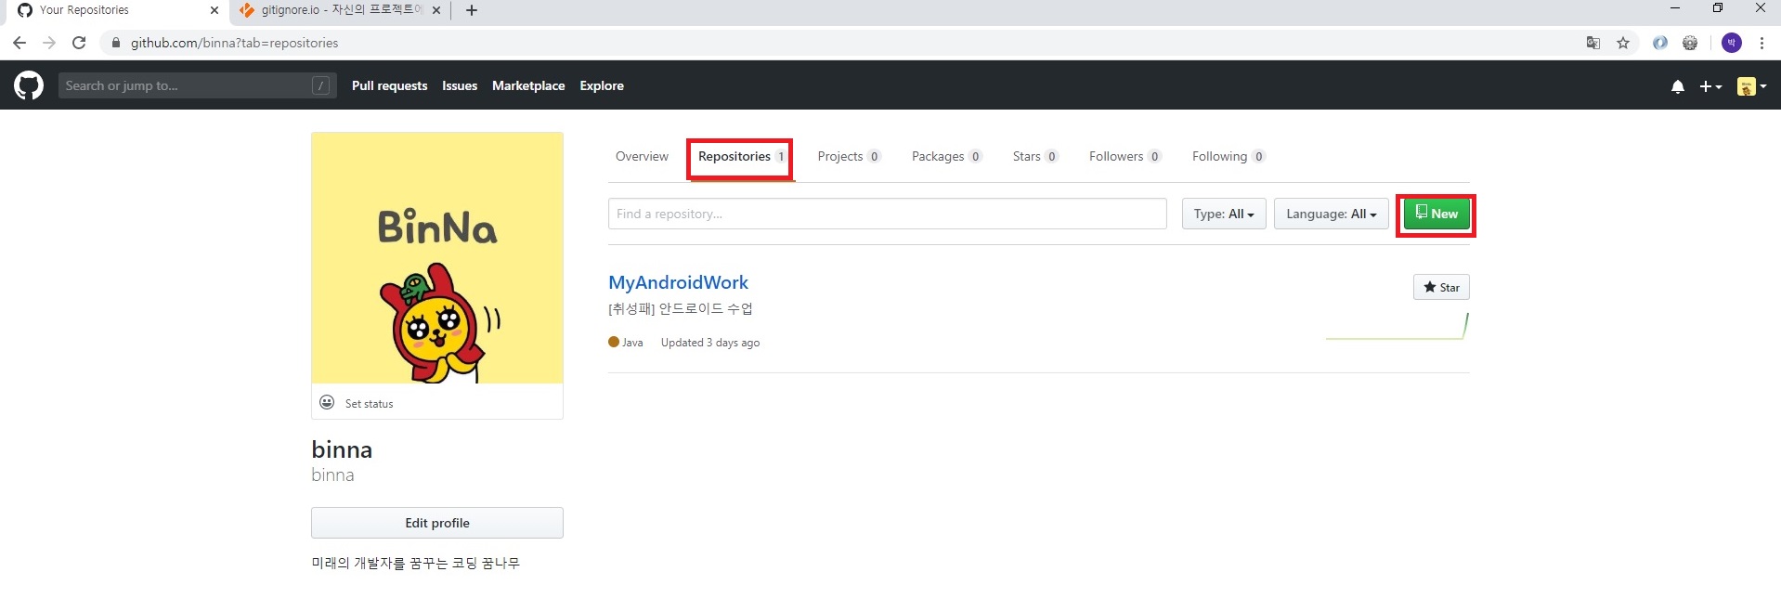This screenshot has height=611, width=1781.
Task: Open the MyAndroidWork repository link
Action: click(678, 282)
